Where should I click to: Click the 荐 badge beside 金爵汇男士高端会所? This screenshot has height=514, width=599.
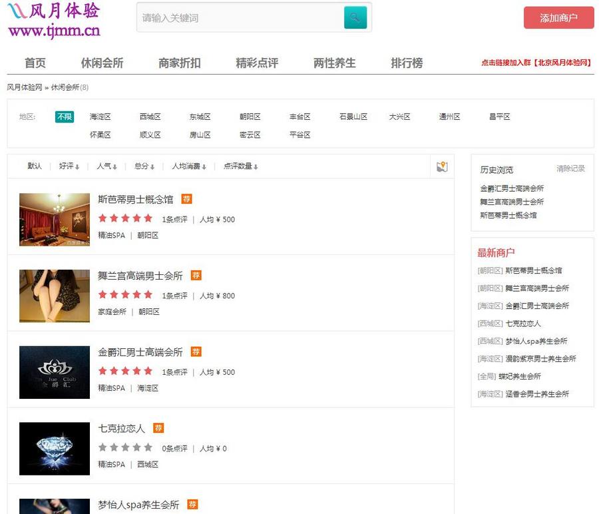[195, 352]
